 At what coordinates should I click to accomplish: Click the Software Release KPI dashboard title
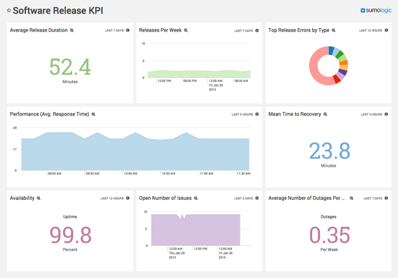click(x=58, y=10)
